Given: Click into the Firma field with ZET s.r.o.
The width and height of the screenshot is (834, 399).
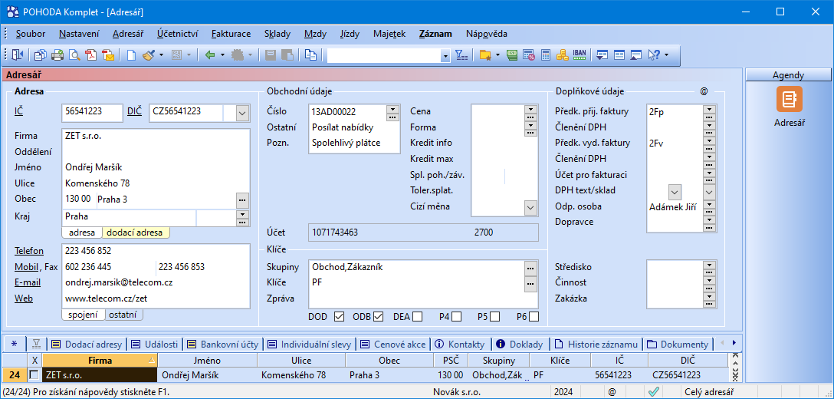Looking at the screenshot, I should click(x=156, y=136).
